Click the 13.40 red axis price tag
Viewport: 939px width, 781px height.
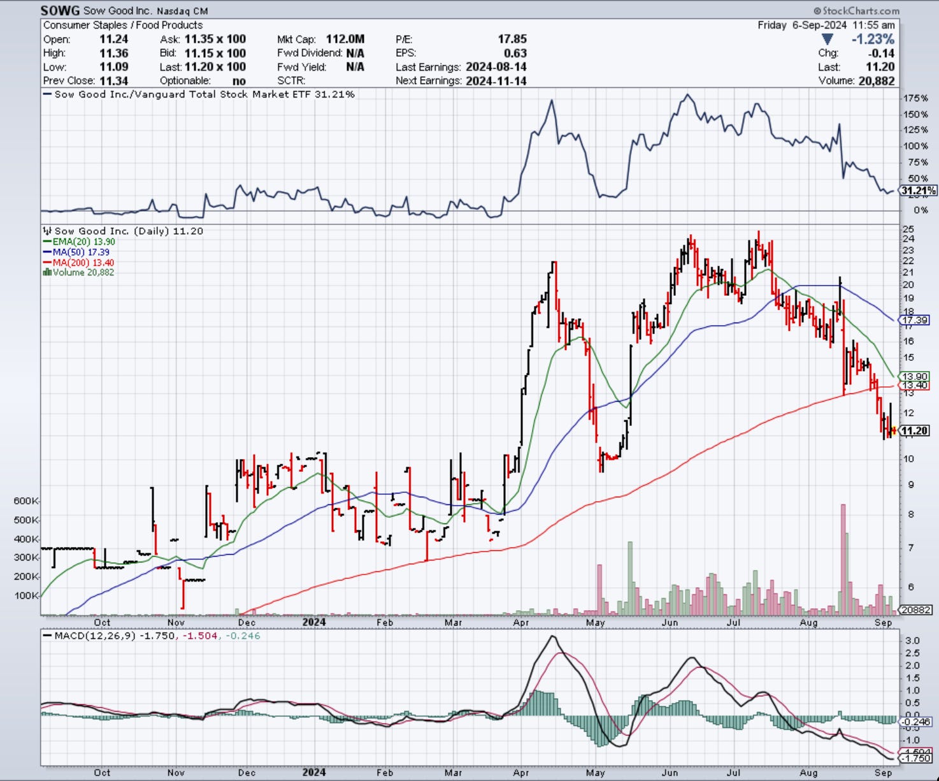tap(914, 386)
